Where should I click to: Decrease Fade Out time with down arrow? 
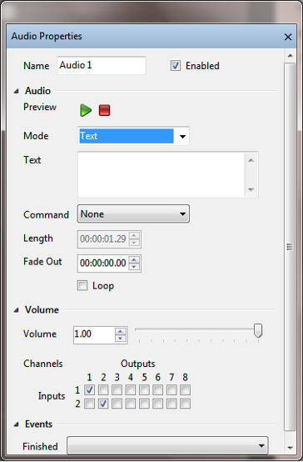click(134, 267)
